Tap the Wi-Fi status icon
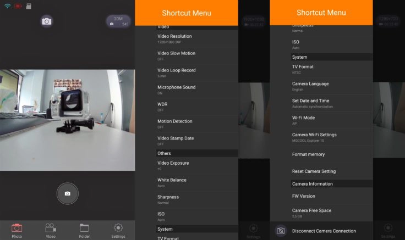 point(8,6)
